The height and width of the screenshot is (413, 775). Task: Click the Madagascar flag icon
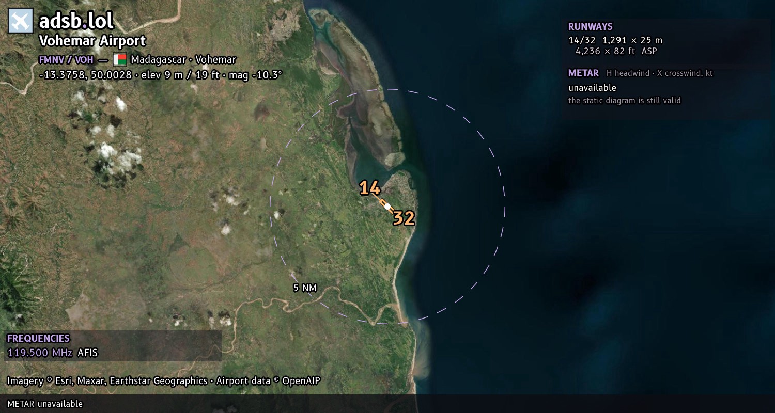(119, 59)
